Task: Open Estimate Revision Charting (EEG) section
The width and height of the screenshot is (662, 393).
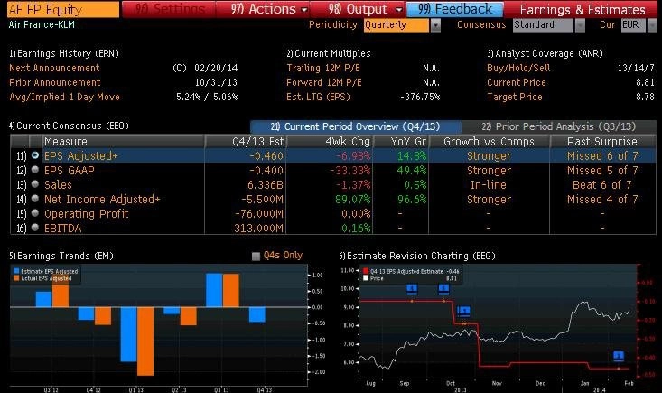Action: tap(417, 256)
